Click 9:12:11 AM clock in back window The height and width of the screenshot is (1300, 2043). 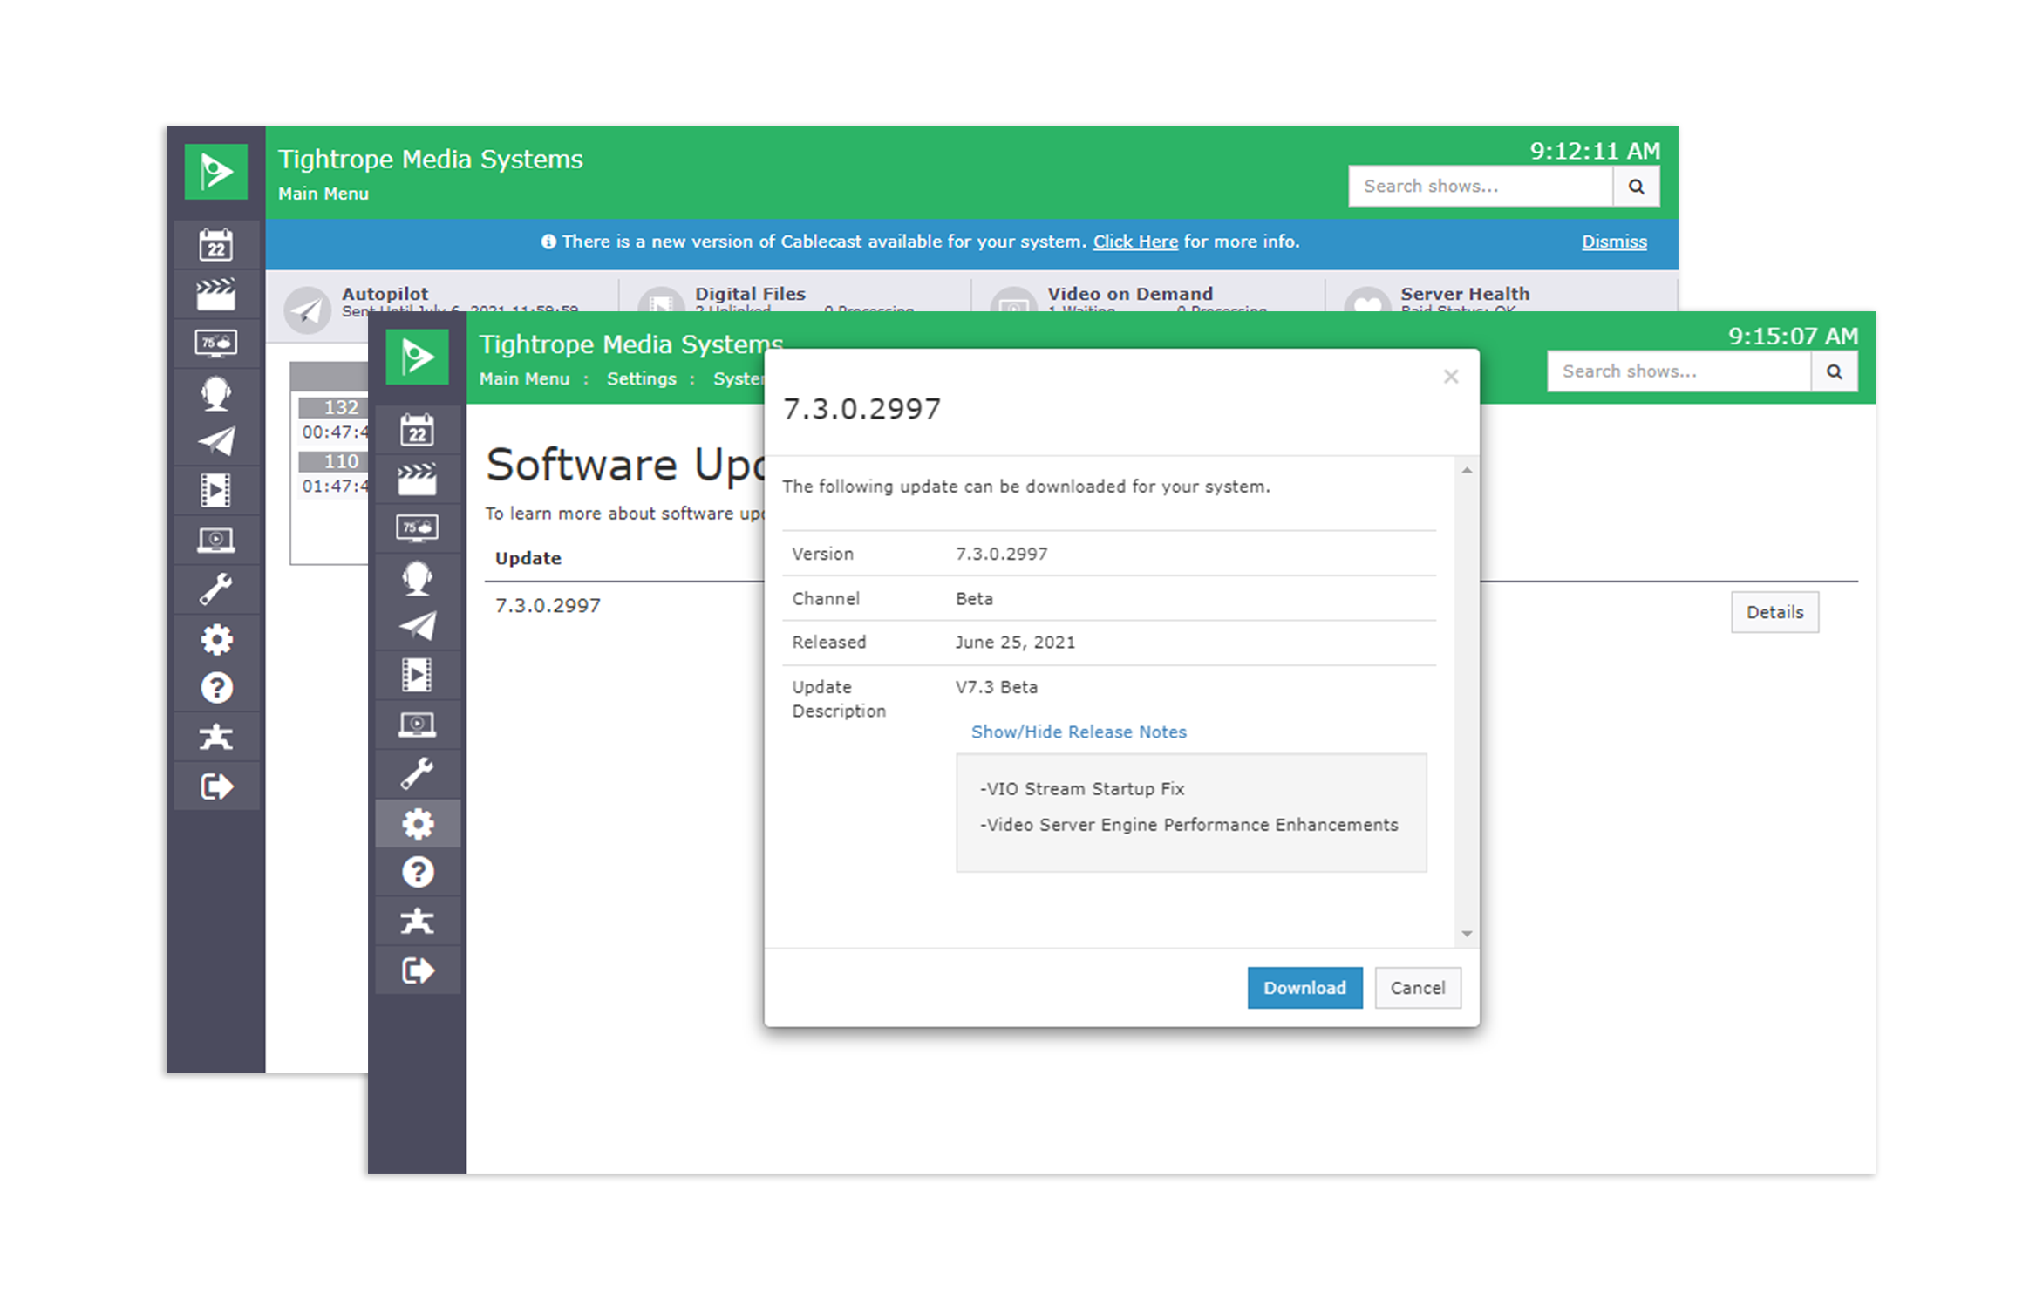[1595, 152]
